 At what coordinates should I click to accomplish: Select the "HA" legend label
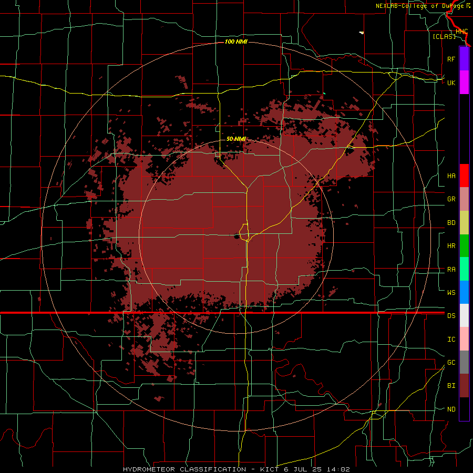[x=451, y=176]
